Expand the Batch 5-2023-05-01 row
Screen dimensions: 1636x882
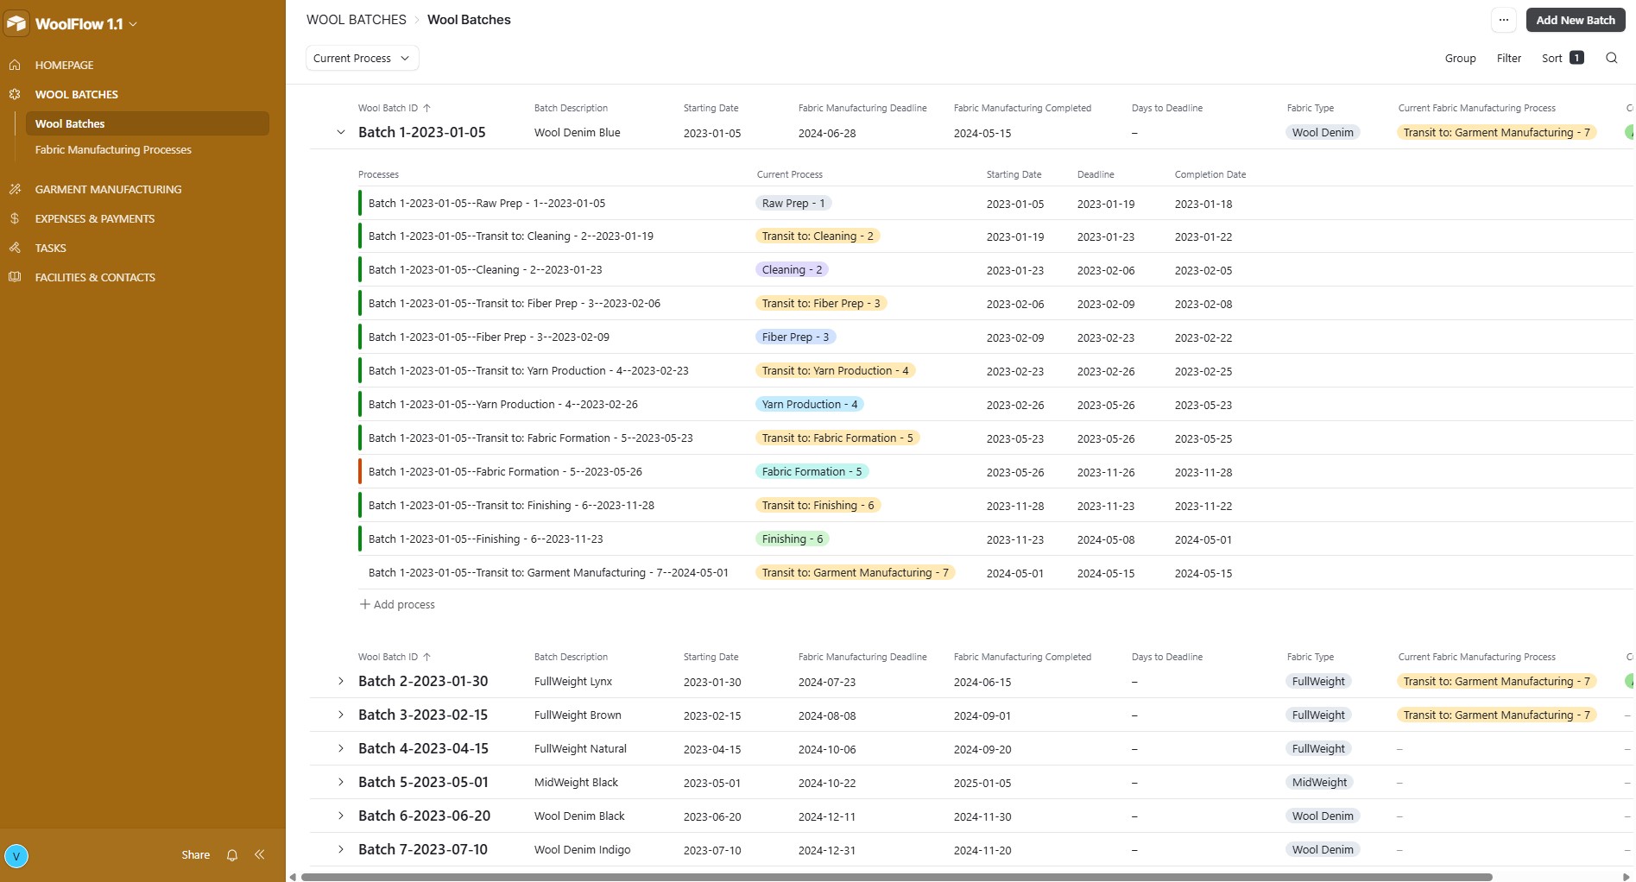pyautogui.click(x=340, y=782)
